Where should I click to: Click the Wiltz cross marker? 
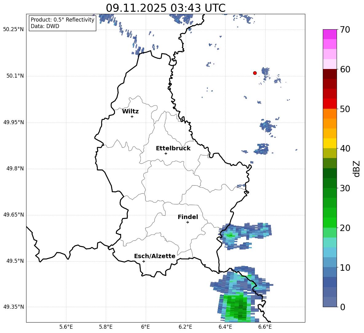point(132,116)
